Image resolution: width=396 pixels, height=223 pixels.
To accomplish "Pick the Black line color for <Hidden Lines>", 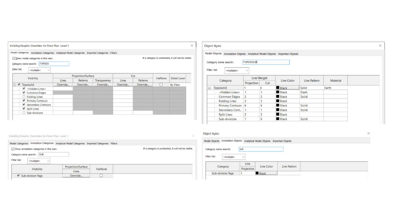I will [287, 92].
